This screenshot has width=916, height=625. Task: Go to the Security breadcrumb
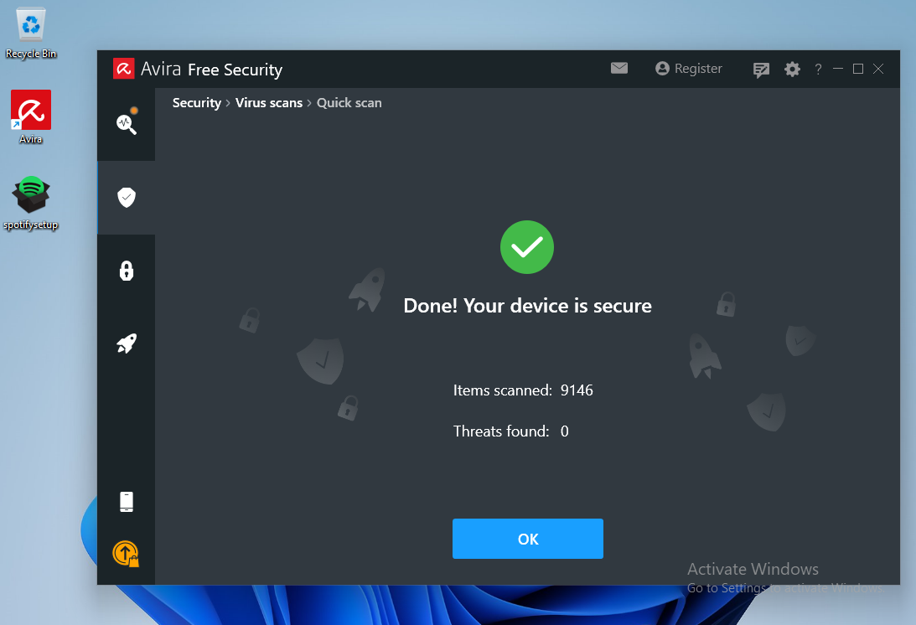tap(196, 103)
